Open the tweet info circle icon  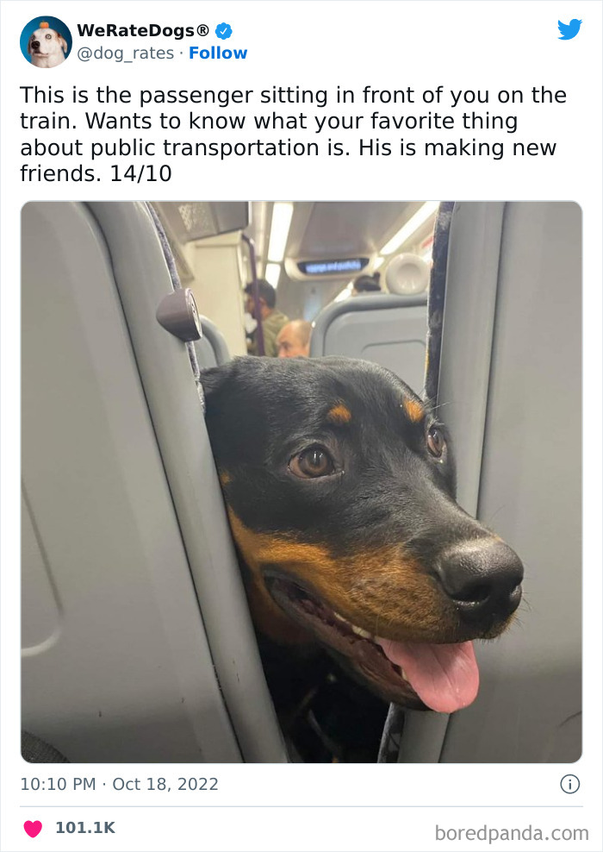[x=570, y=784]
